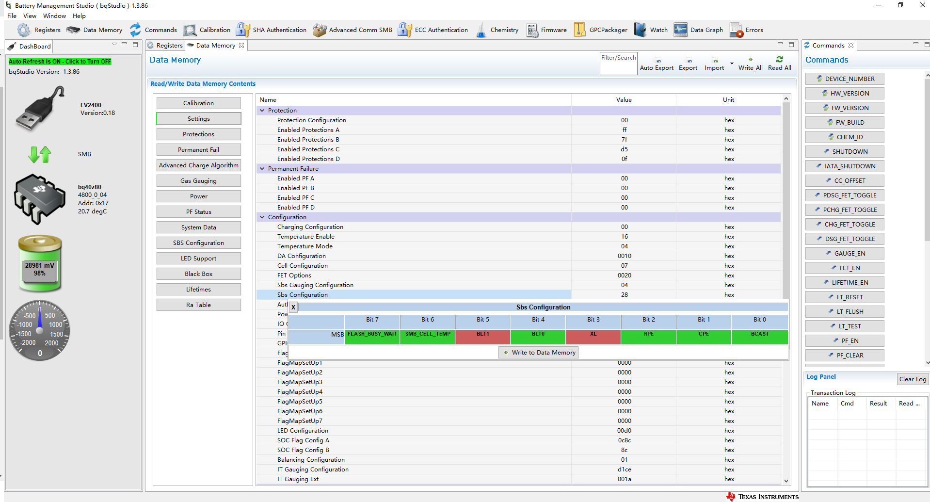Collapse the Configuration group
This screenshot has height=502, width=930.
(262, 217)
